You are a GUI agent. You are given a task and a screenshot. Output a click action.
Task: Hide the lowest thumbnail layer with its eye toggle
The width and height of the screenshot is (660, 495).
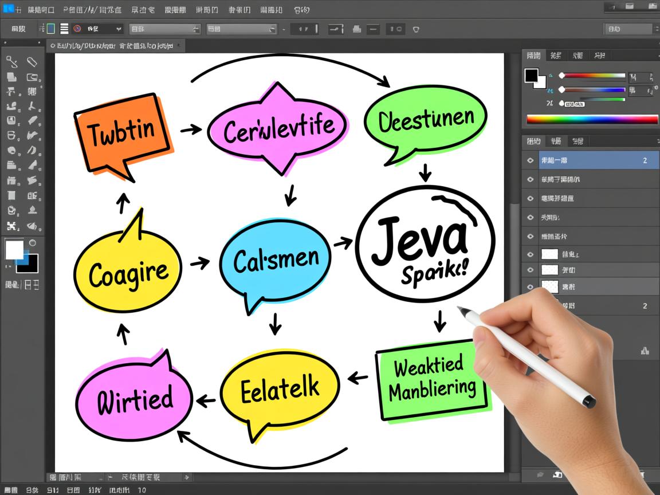[530, 286]
